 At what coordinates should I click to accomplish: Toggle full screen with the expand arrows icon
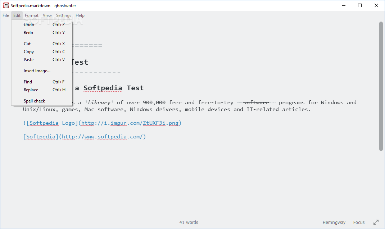[x=376, y=223]
